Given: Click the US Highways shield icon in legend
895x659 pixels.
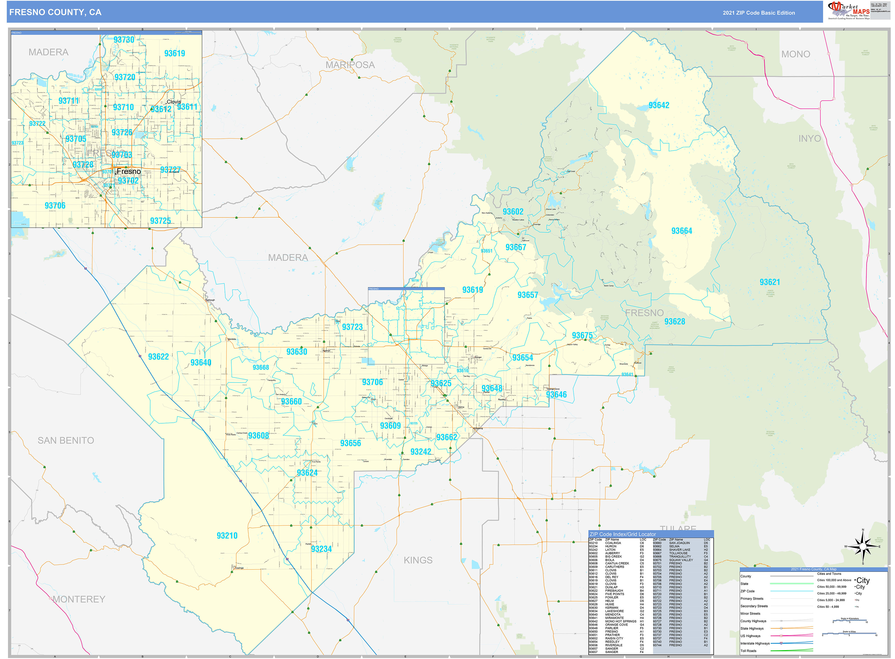Looking at the screenshot, I should tap(781, 636).
